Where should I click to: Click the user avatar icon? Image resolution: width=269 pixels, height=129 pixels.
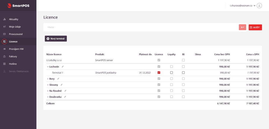[x=259, y=5]
